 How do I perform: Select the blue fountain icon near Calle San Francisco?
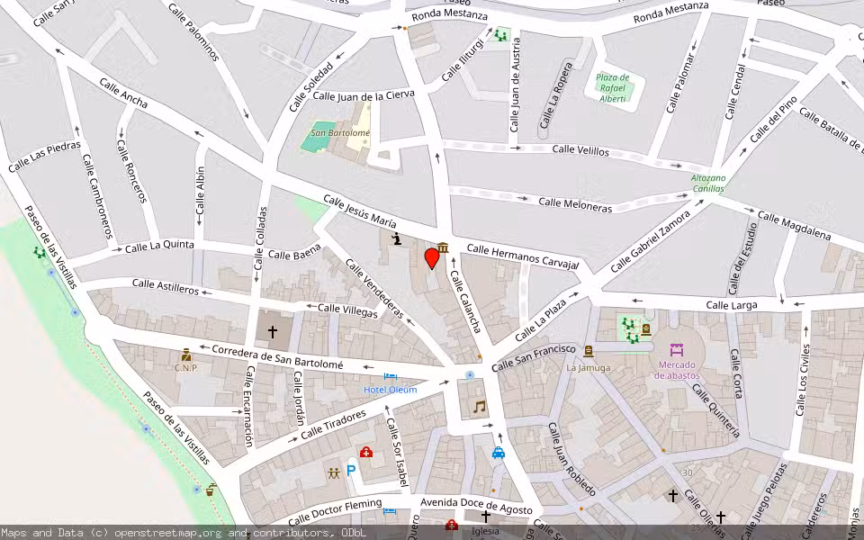470,375
